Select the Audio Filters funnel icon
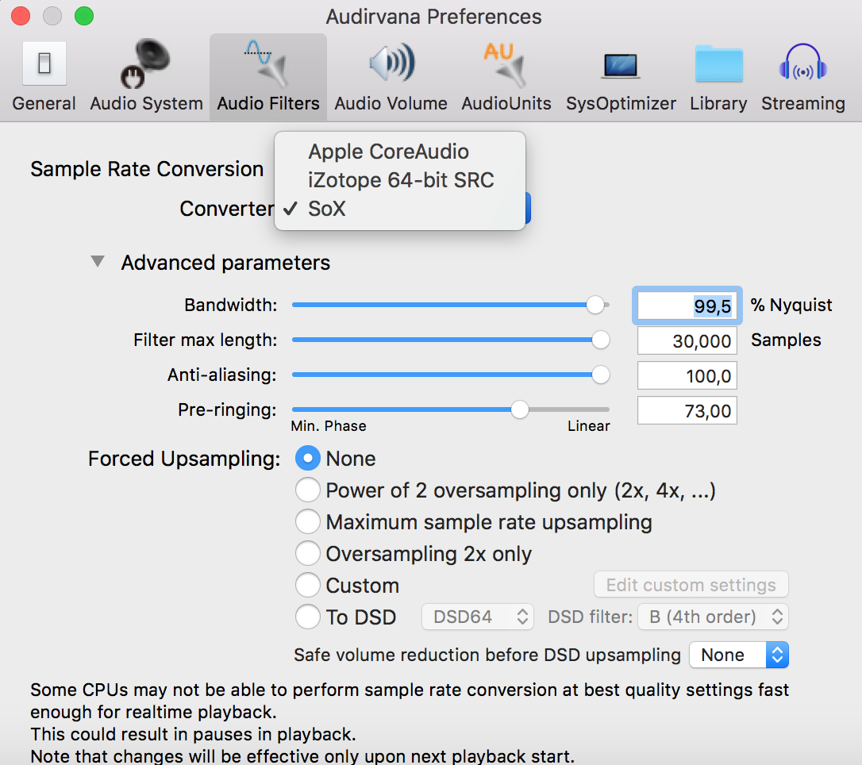 267,63
